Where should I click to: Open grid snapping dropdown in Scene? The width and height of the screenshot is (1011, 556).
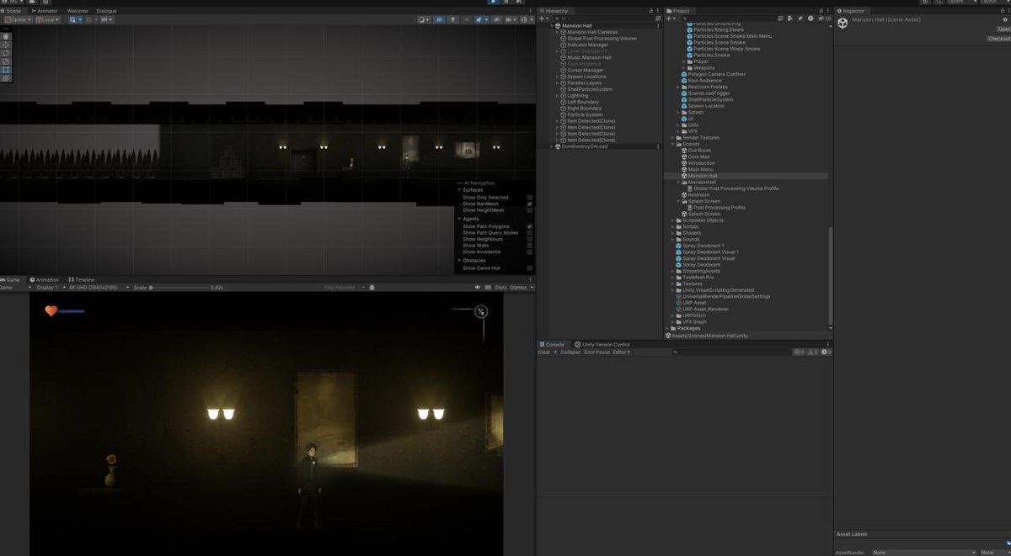tap(92, 19)
